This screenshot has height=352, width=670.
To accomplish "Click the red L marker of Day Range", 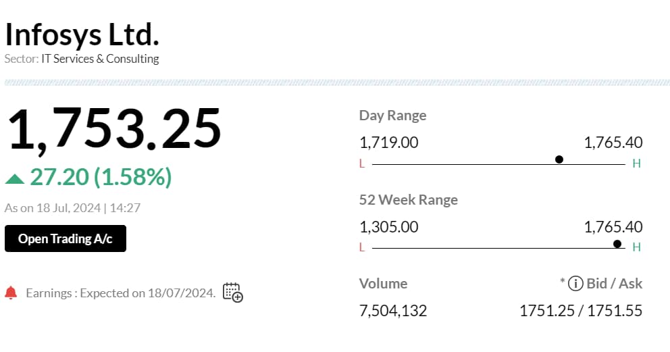I will tap(362, 164).
